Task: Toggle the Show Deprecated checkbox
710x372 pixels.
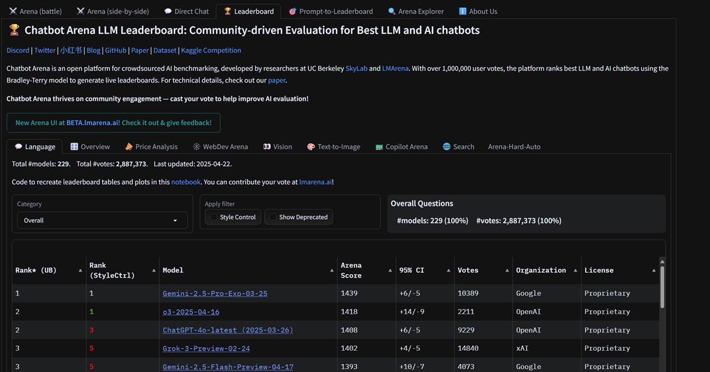Action: (273, 217)
